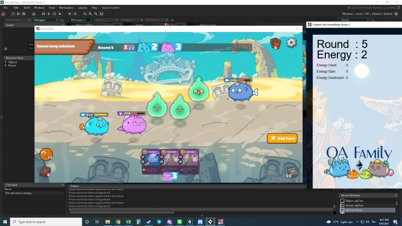Expand the Objects folder in Resource View
This screenshot has width=402, height=226.
click(x=6, y=62)
